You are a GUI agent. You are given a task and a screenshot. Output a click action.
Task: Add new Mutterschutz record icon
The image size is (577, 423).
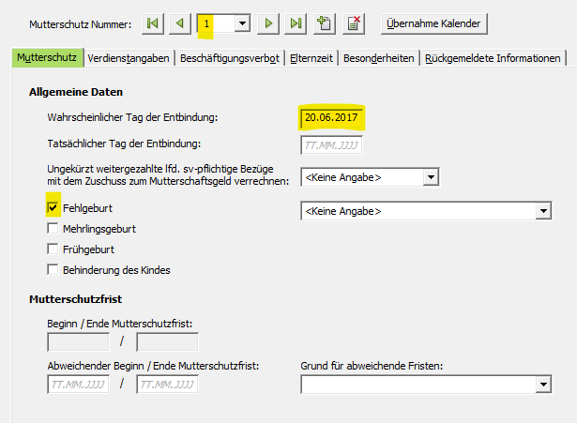click(325, 23)
